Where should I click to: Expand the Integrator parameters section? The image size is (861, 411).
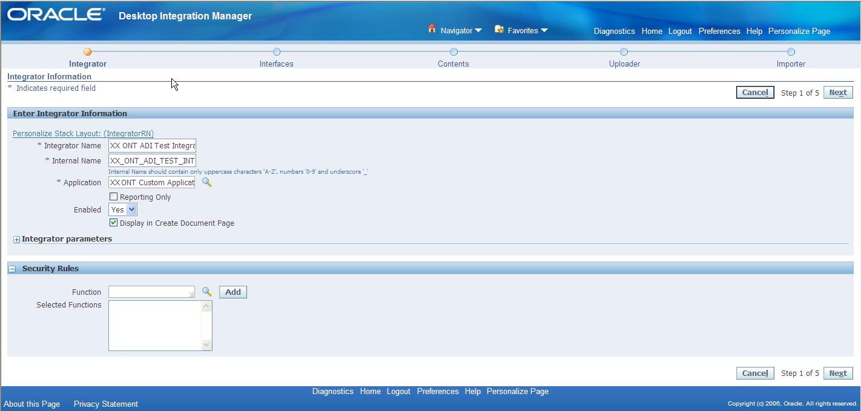tap(16, 239)
